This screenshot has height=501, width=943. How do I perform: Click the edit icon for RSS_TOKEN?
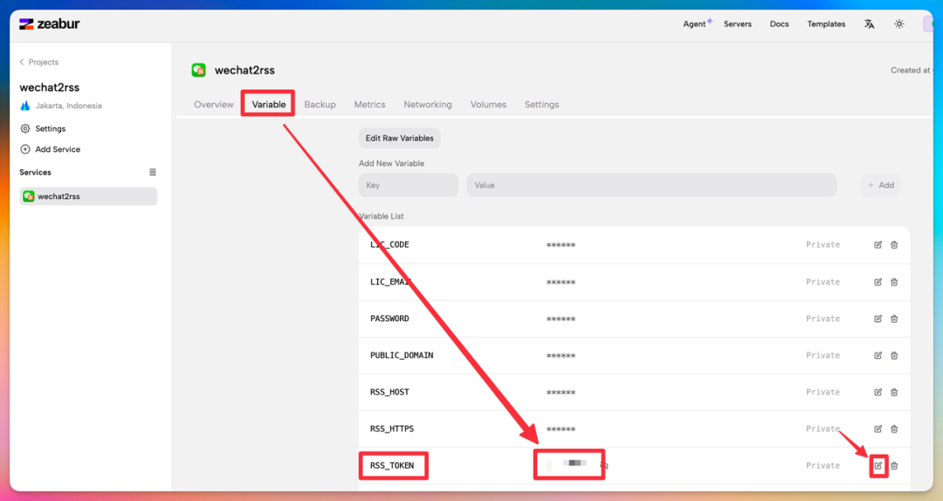pos(878,466)
